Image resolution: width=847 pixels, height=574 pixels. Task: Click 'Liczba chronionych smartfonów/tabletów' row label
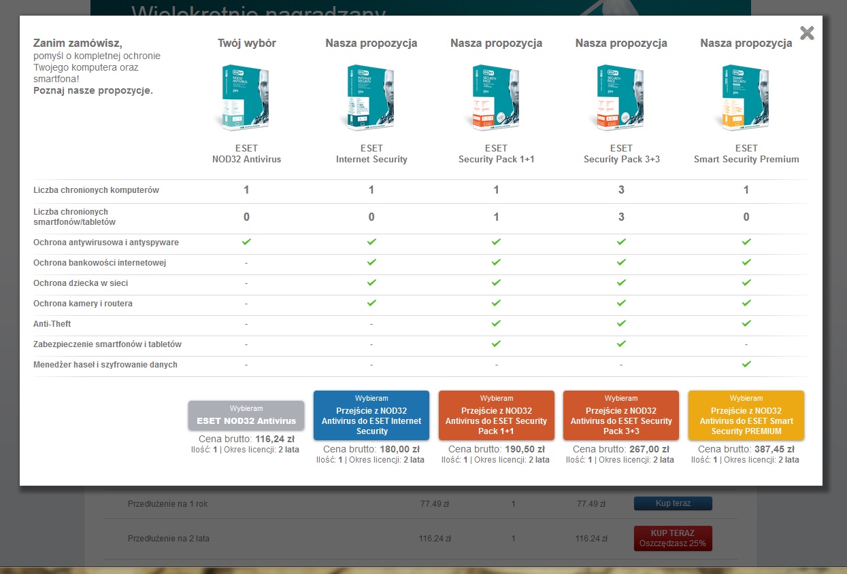[x=74, y=217]
